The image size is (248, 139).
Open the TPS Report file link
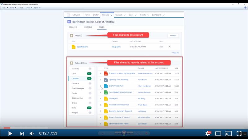pyautogui.click(x=113, y=98)
